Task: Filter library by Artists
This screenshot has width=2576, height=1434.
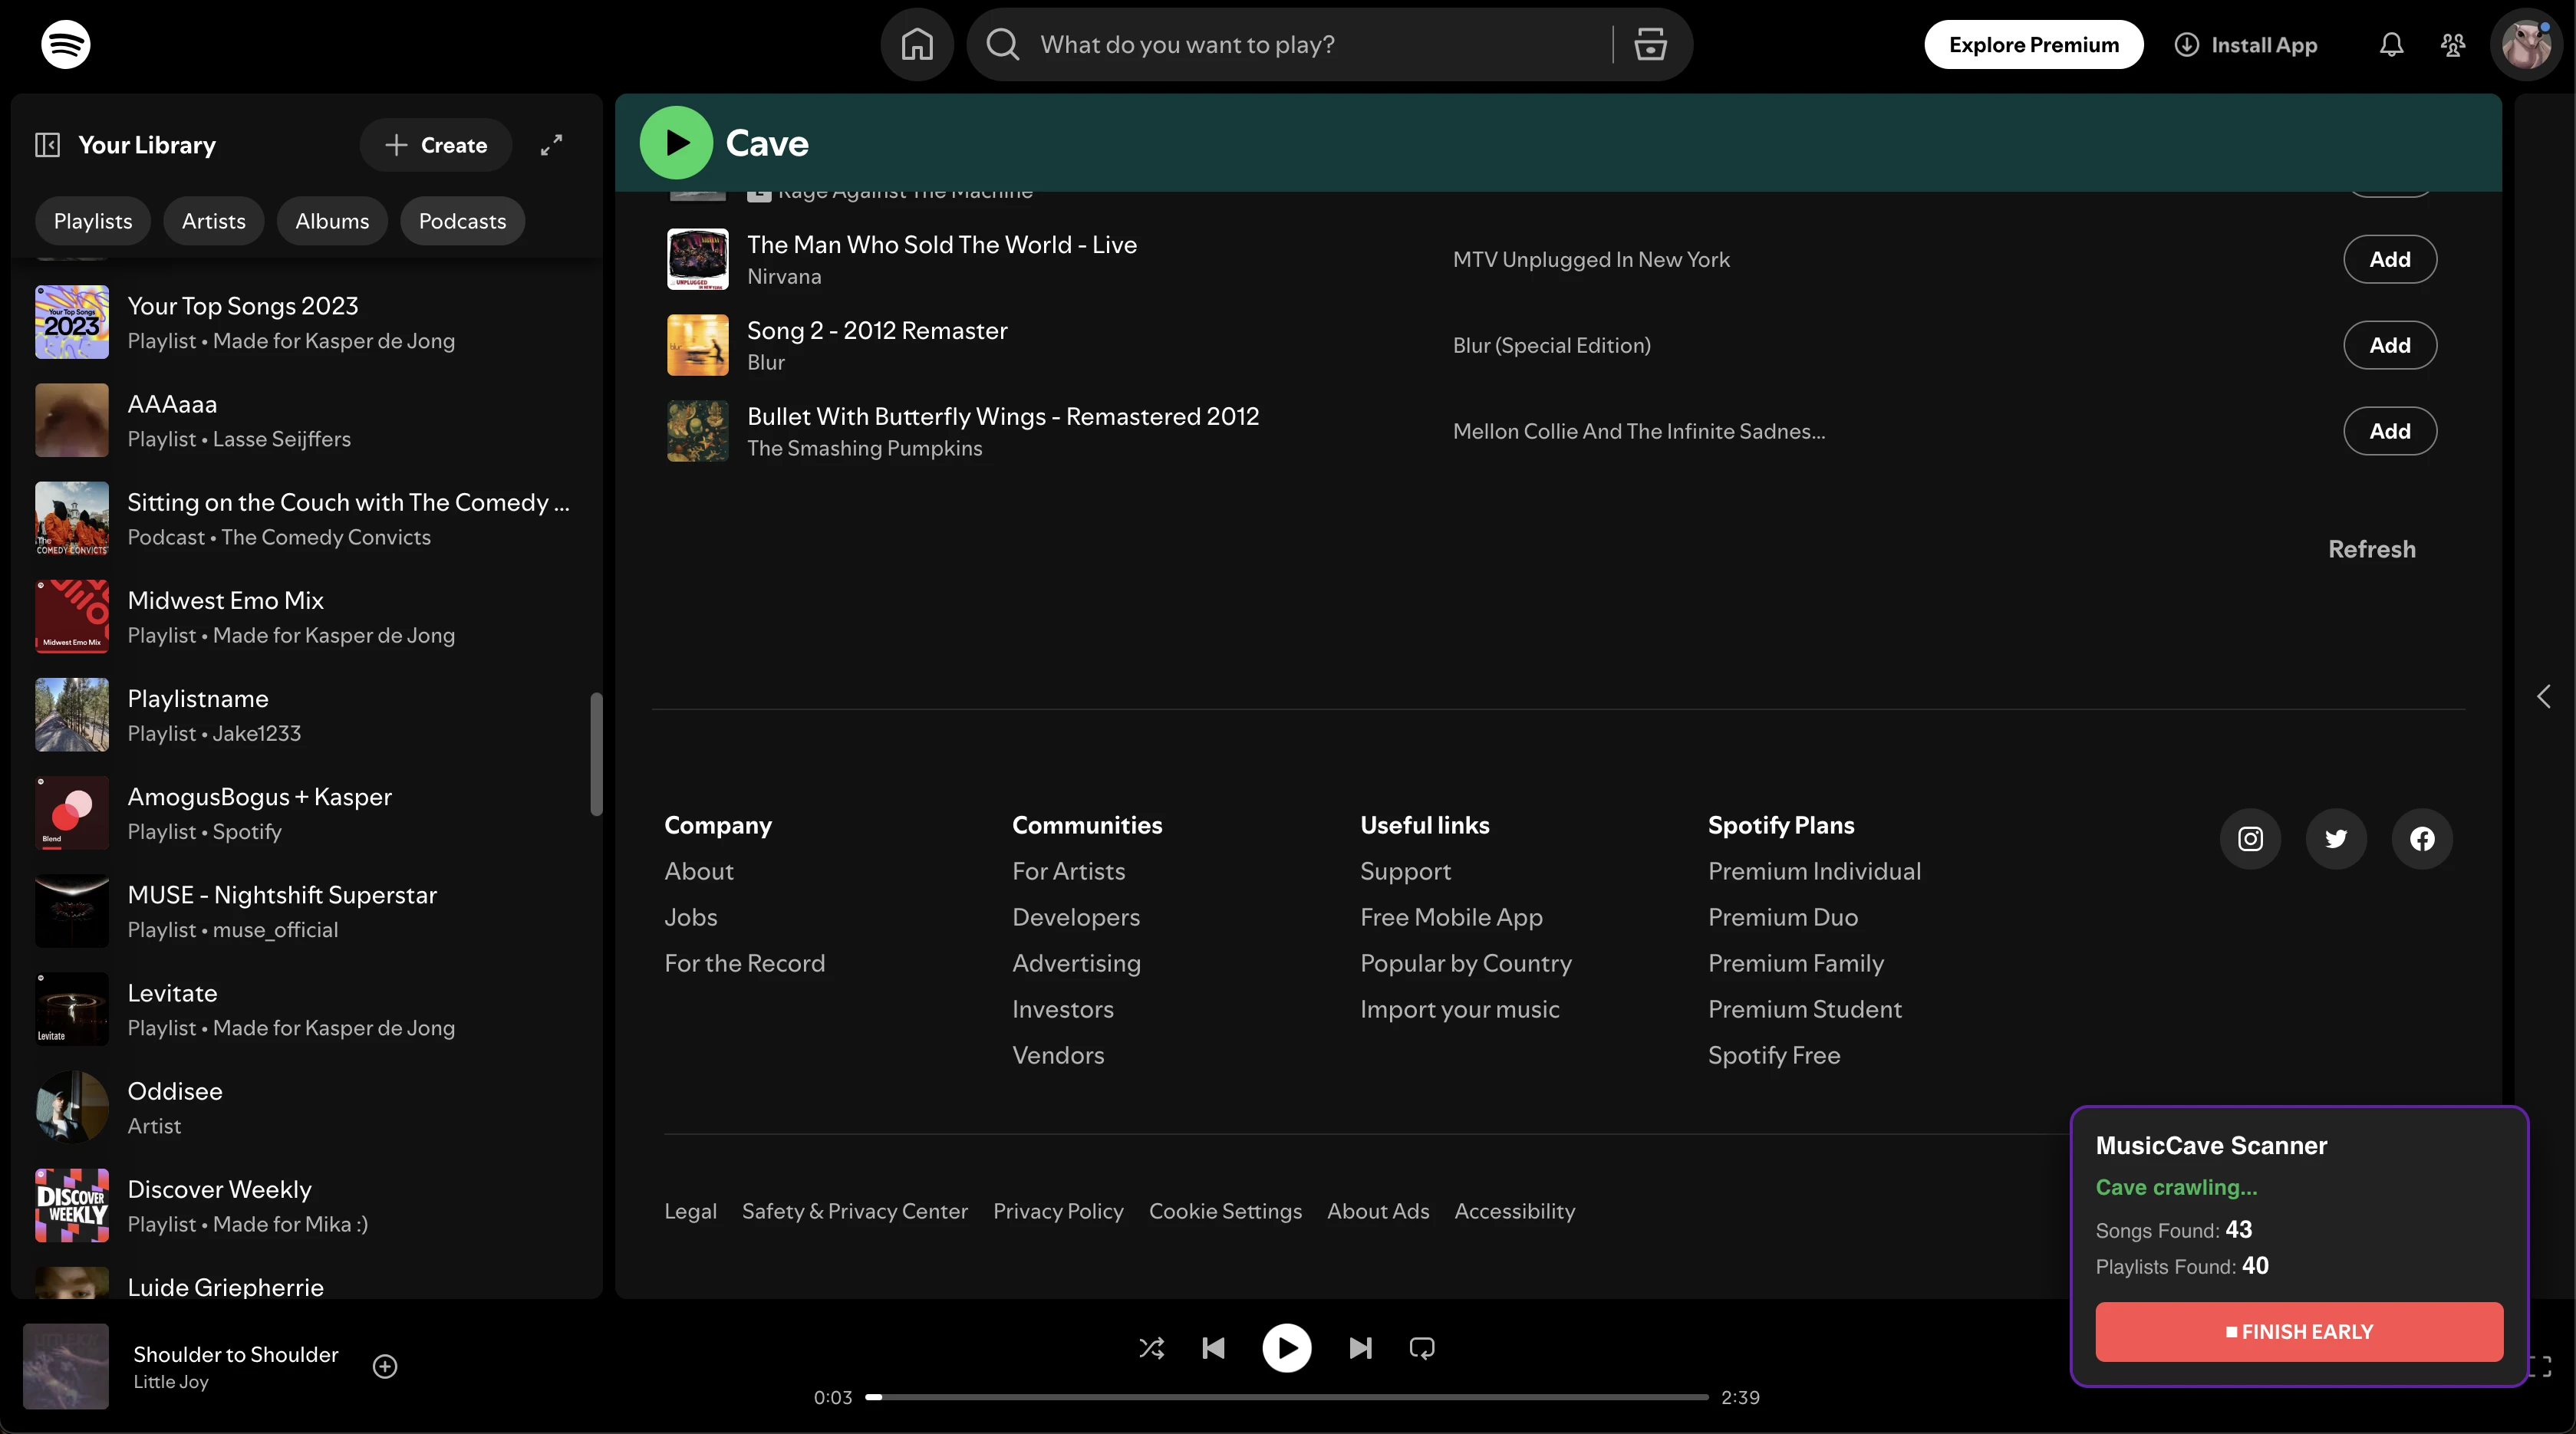Action: click(214, 221)
